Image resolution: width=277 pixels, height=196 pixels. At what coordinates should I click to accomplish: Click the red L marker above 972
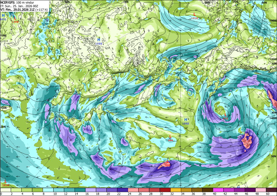click(x=225, y=115)
